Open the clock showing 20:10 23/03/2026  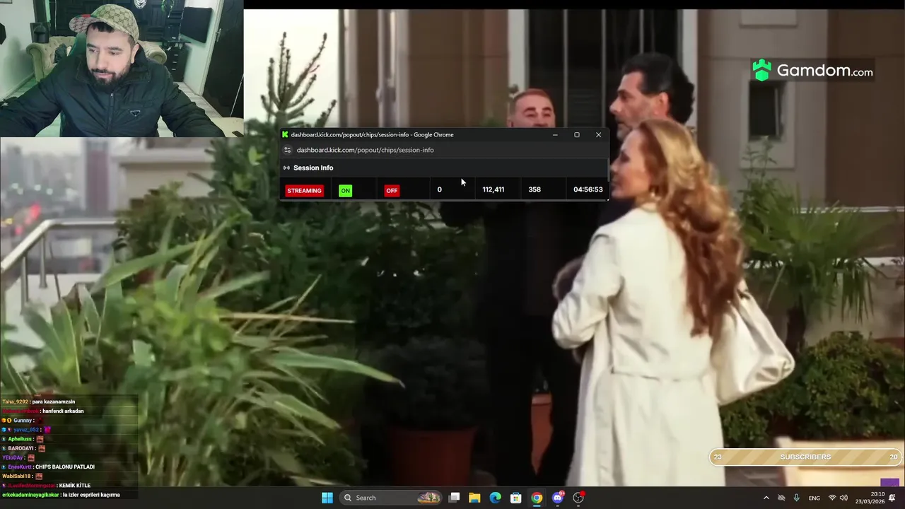click(x=869, y=498)
